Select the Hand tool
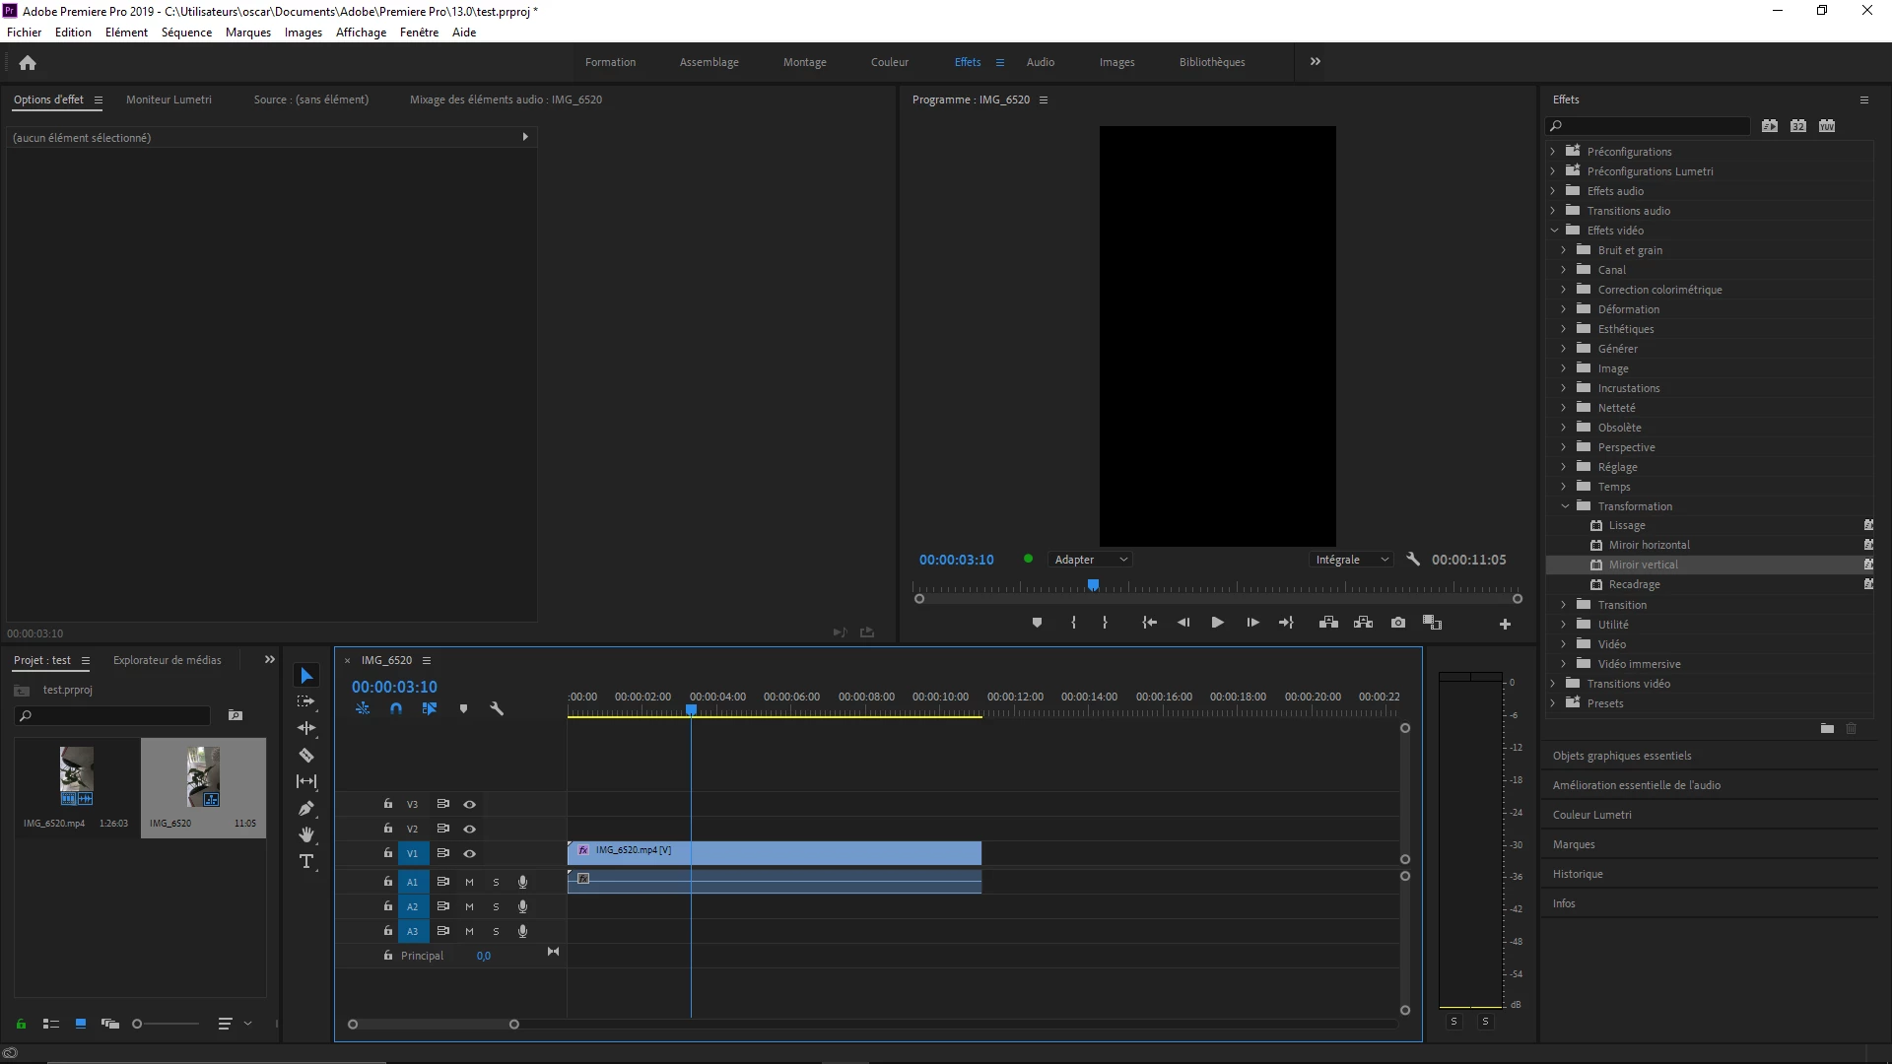 click(306, 835)
